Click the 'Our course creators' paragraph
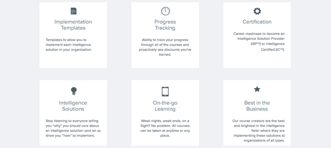331x148 pixels. (x=258, y=131)
